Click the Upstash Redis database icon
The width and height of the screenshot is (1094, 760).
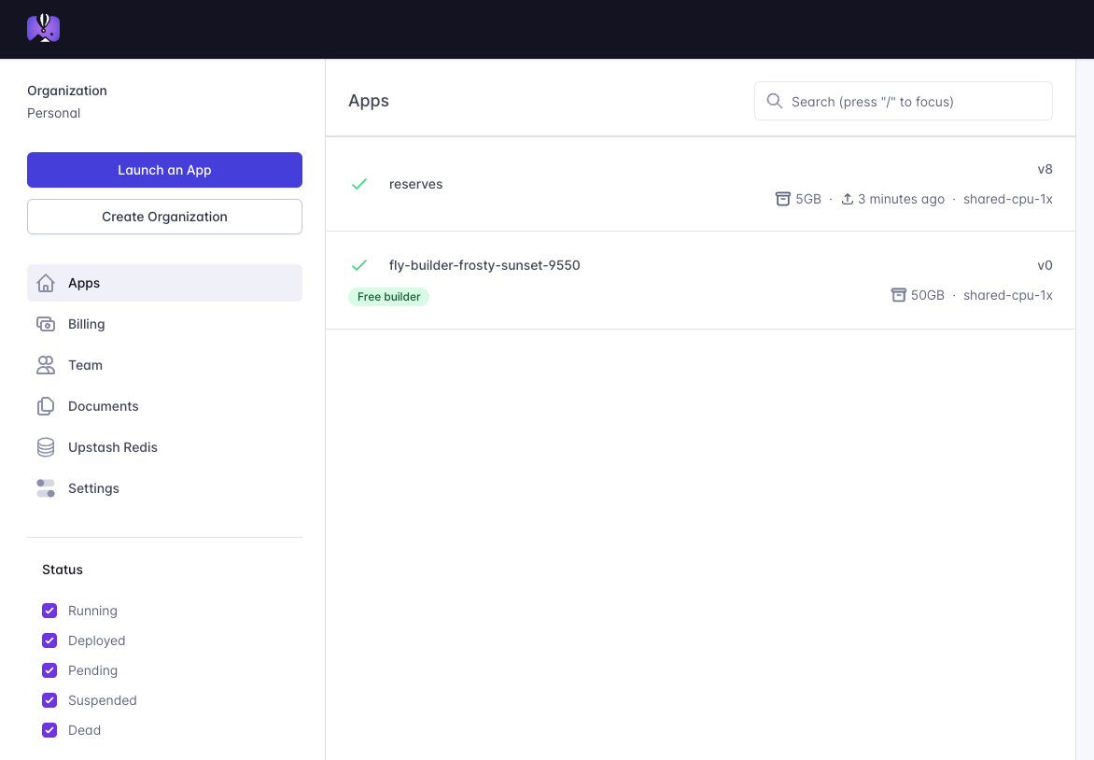[46, 446]
